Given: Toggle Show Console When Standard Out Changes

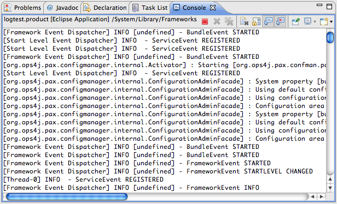Looking at the screenshot, I should coord(268,21).
